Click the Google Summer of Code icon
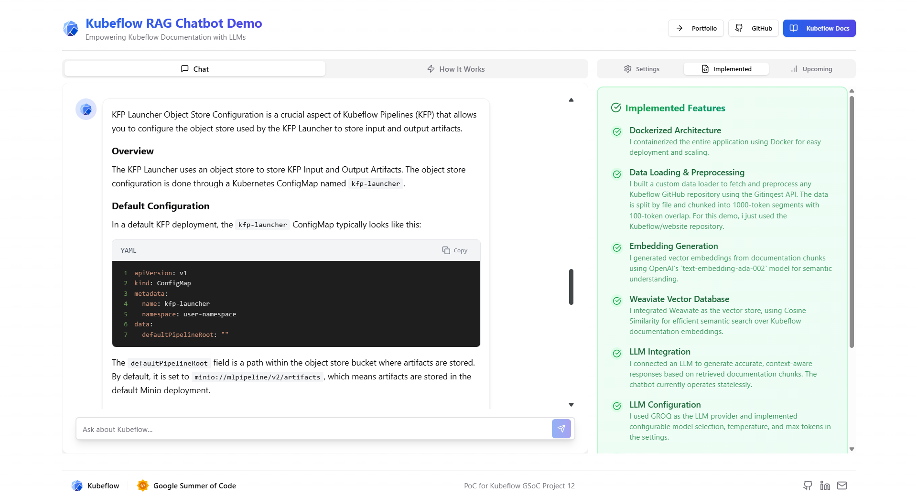 pyautogui.click(x=142, y=485)
